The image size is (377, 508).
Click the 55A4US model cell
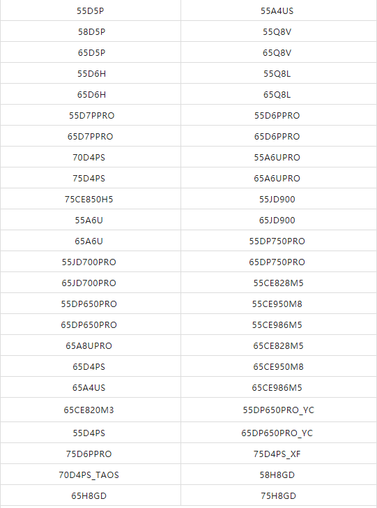[x=277, y=10]
